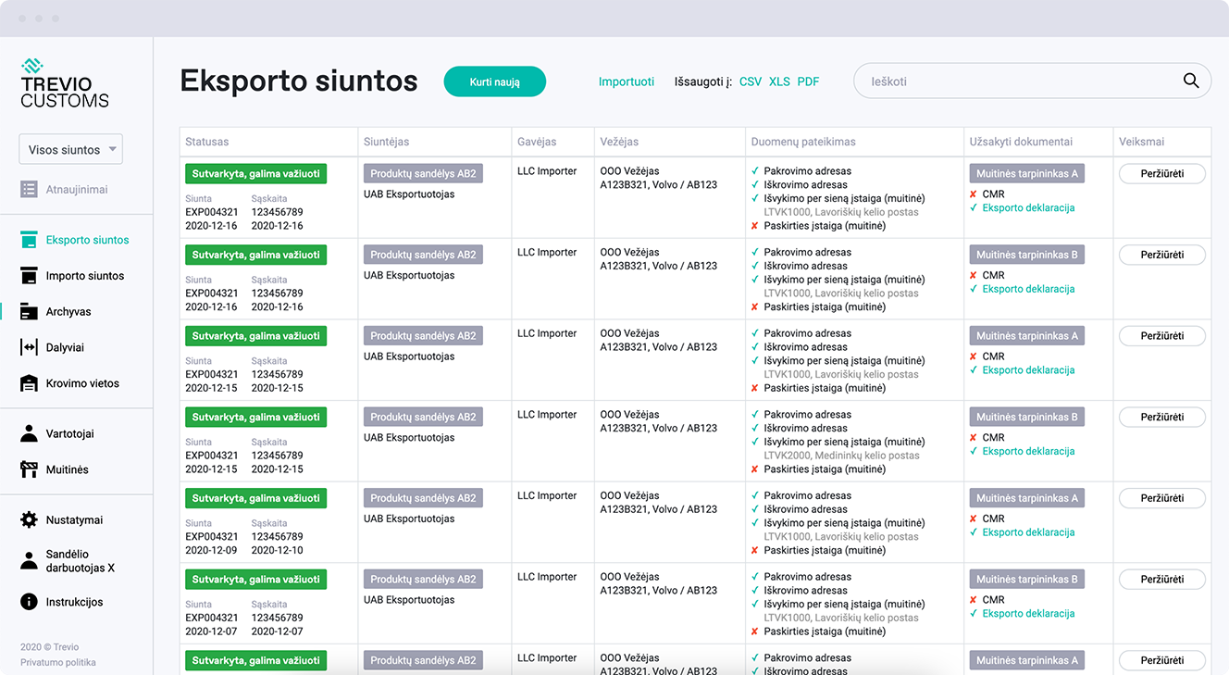1229x675 pixels.
Task: Click the text 'LTVK2000, Medininkų kelio postas'
Action: [x=841, y=456]
